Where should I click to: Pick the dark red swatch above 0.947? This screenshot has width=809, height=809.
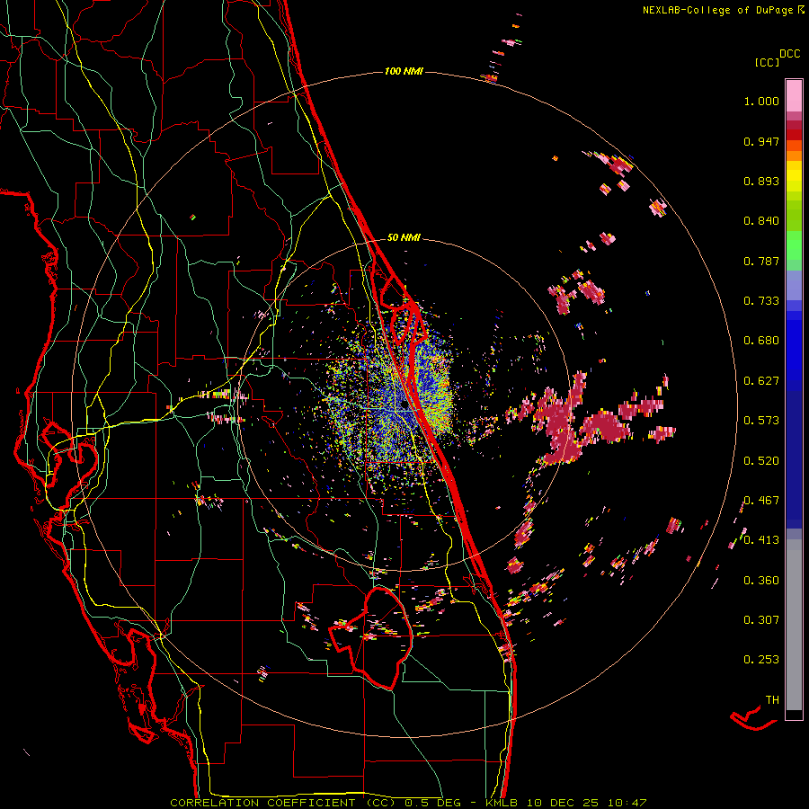tap(794, 125)
